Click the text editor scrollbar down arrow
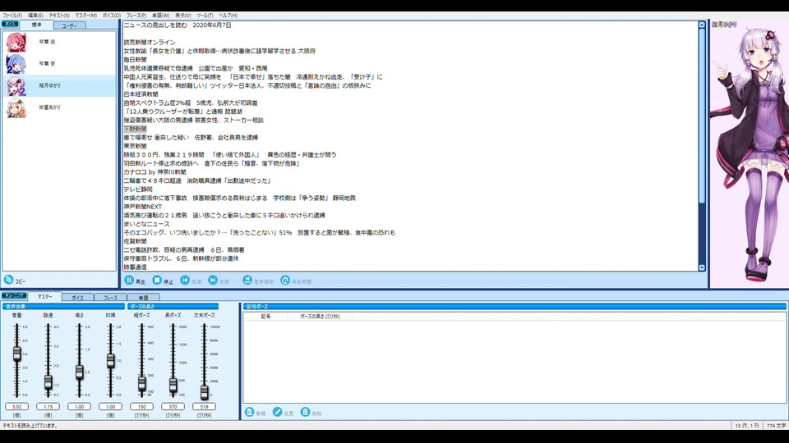Viewport: 789px width, 443px height. point(702,267)
